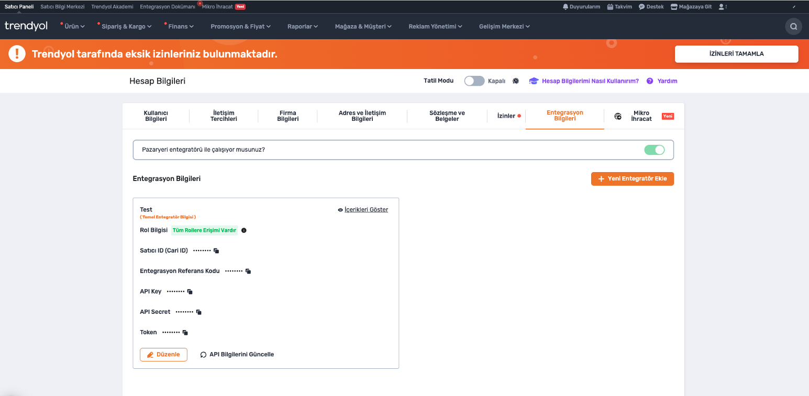
Task: Click the Yardım link
Action: 668,81
